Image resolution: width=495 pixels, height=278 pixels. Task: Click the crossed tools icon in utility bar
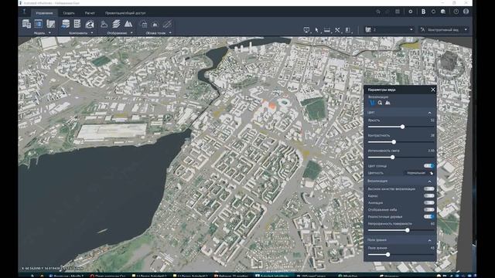pyautogui.click(x=337, y=30)
